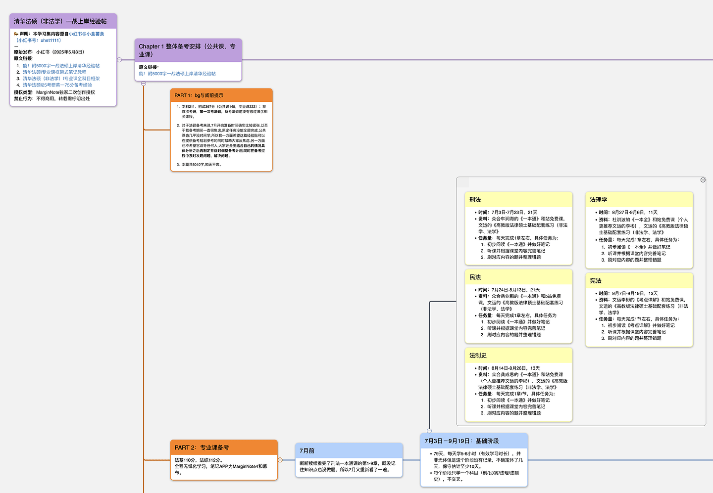Collapse the PART 2 专业课备考 branch toggle
This screenshot has width=713, height=493.
[280, 460]
